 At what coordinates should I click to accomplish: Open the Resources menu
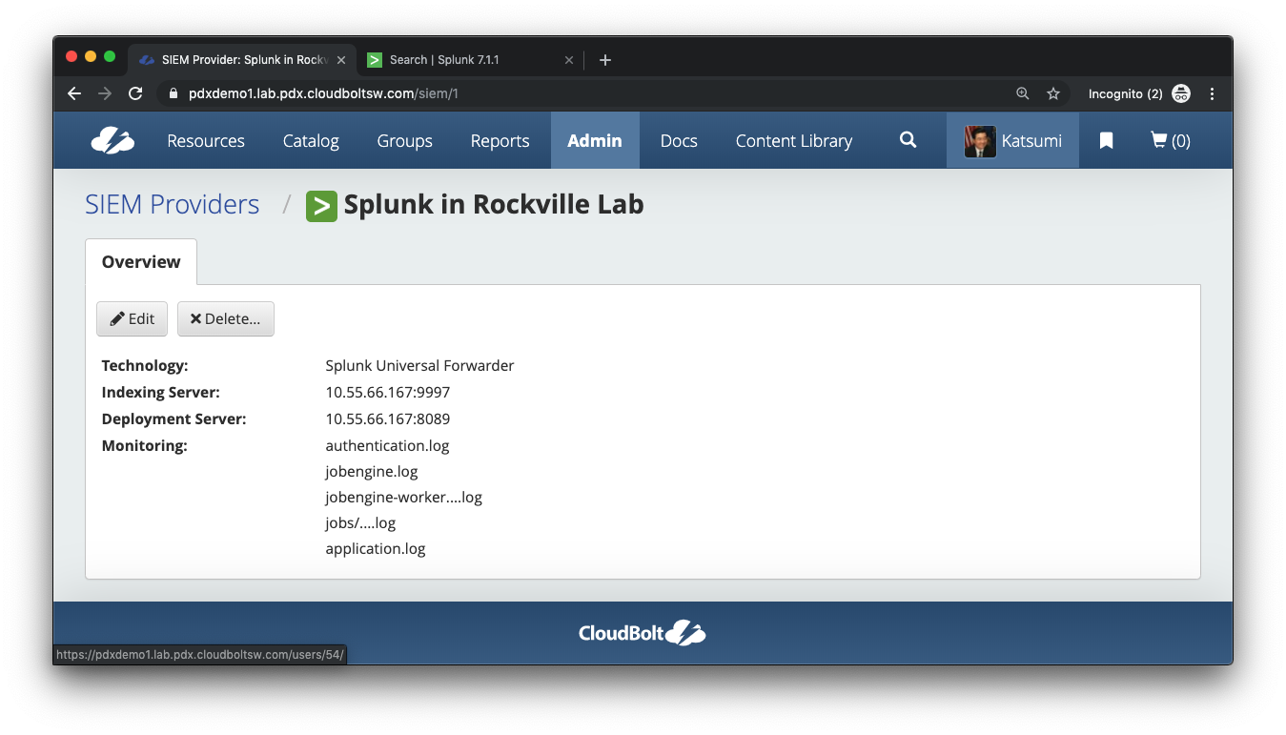(x=206, y=140)
